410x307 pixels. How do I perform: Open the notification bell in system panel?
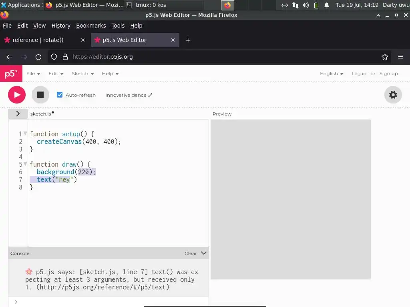tap(327, 5)
